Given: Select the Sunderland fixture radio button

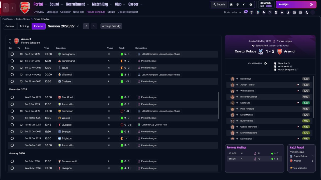Looking at the screenshot, I should click(12, 61).
